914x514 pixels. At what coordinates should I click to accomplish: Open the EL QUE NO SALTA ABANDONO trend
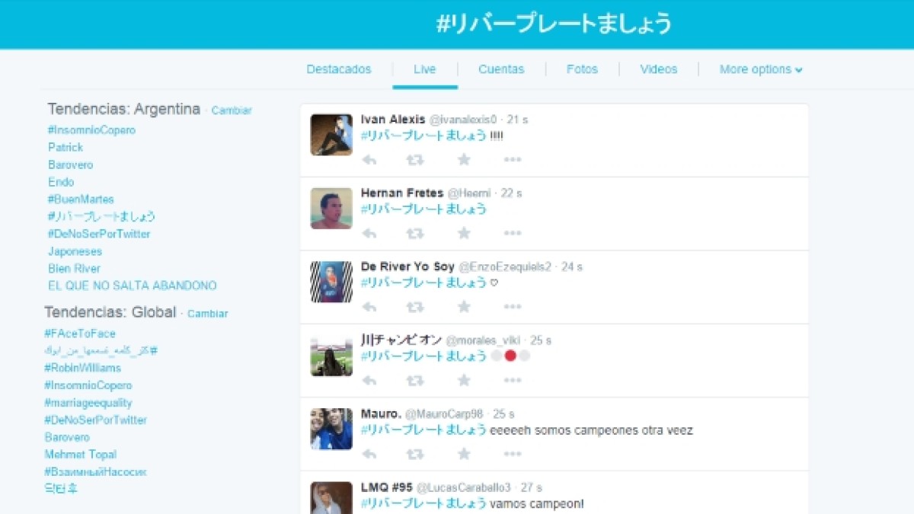(133, 286)
